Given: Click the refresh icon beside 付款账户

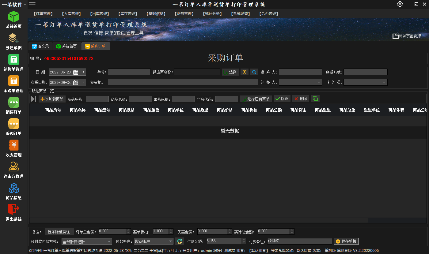Looking at the screenshot, I should 180,241.
